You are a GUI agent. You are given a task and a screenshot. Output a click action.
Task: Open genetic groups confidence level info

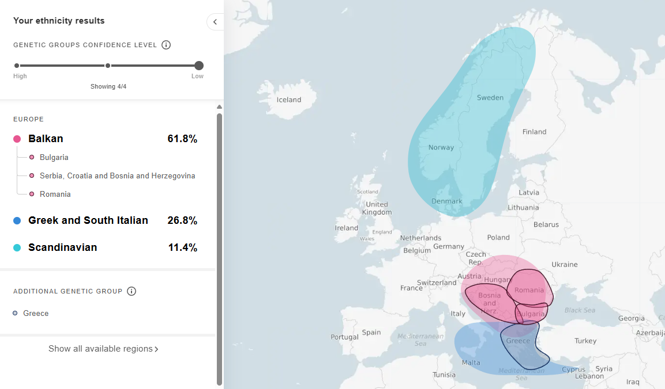(166, 45)
